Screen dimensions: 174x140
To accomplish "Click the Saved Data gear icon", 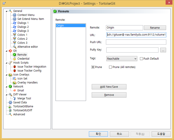I will [x=10, y=102].
